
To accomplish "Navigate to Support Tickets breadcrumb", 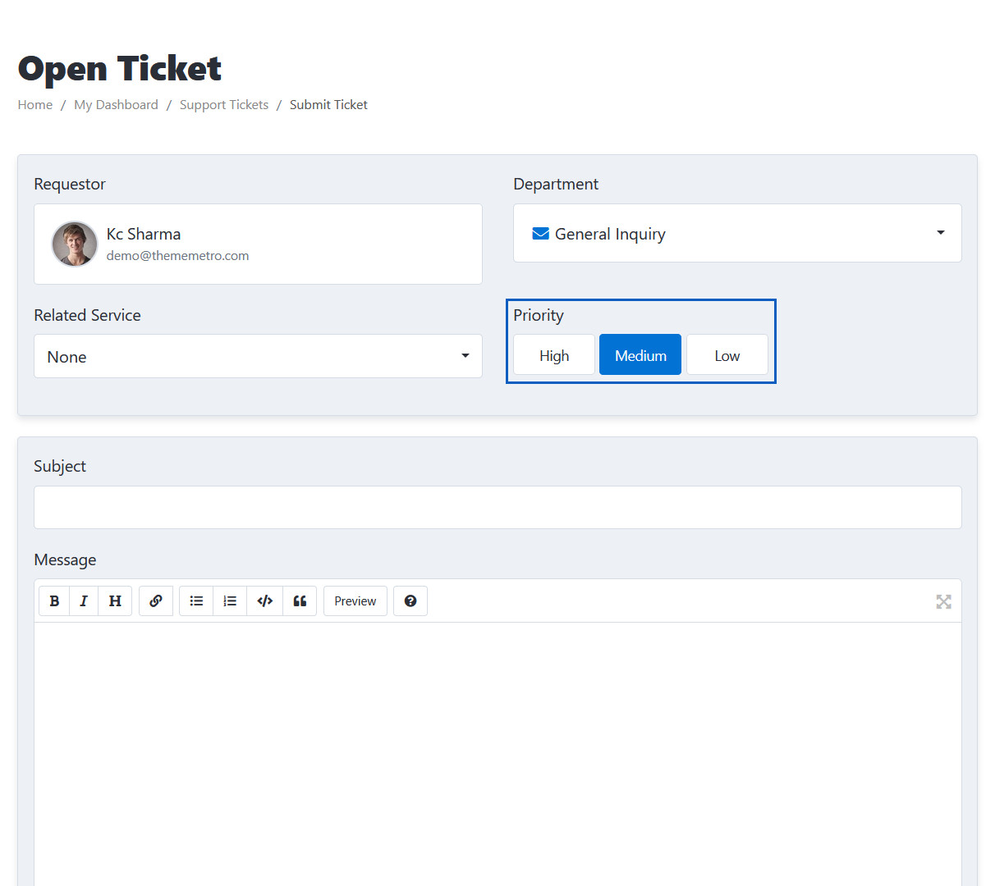I will (224, 105).
